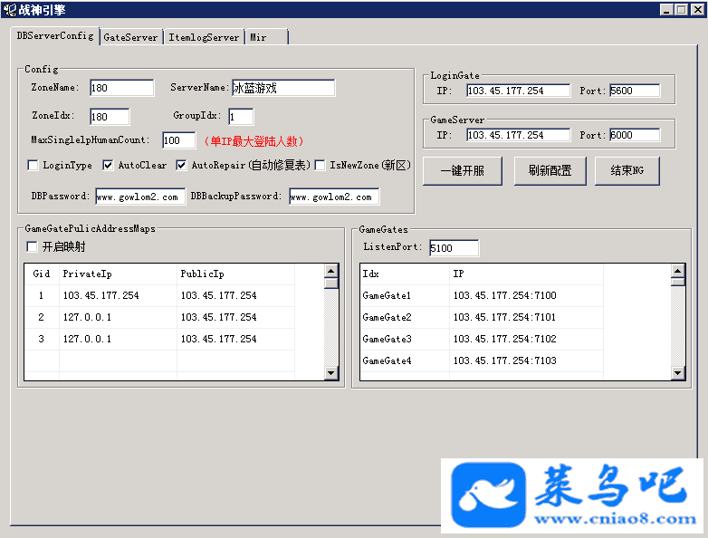Click the ListenPort input field
This screenshot has height=538, width=708.
point(454,247)
